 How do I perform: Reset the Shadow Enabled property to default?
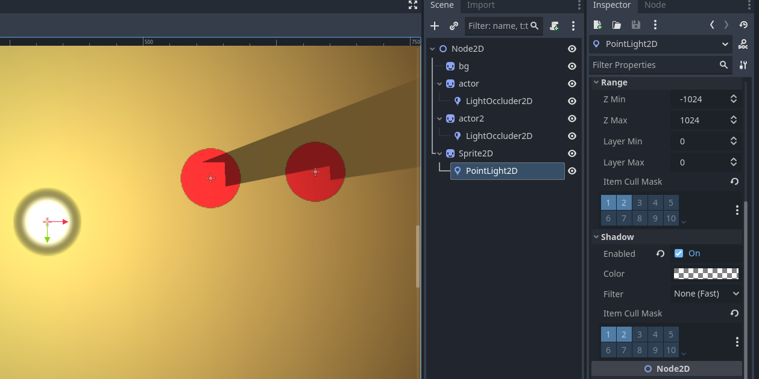(x=660, y=254)
